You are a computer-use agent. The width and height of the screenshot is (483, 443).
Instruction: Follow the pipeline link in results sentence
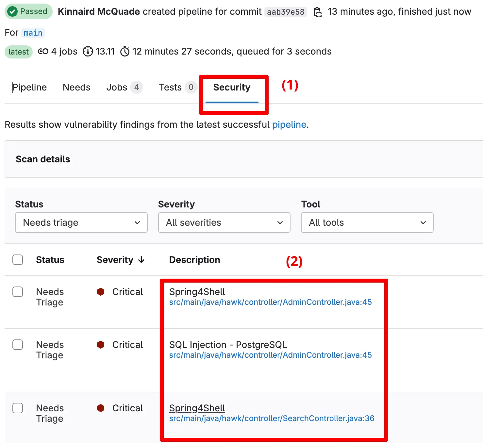pos(289,124)
